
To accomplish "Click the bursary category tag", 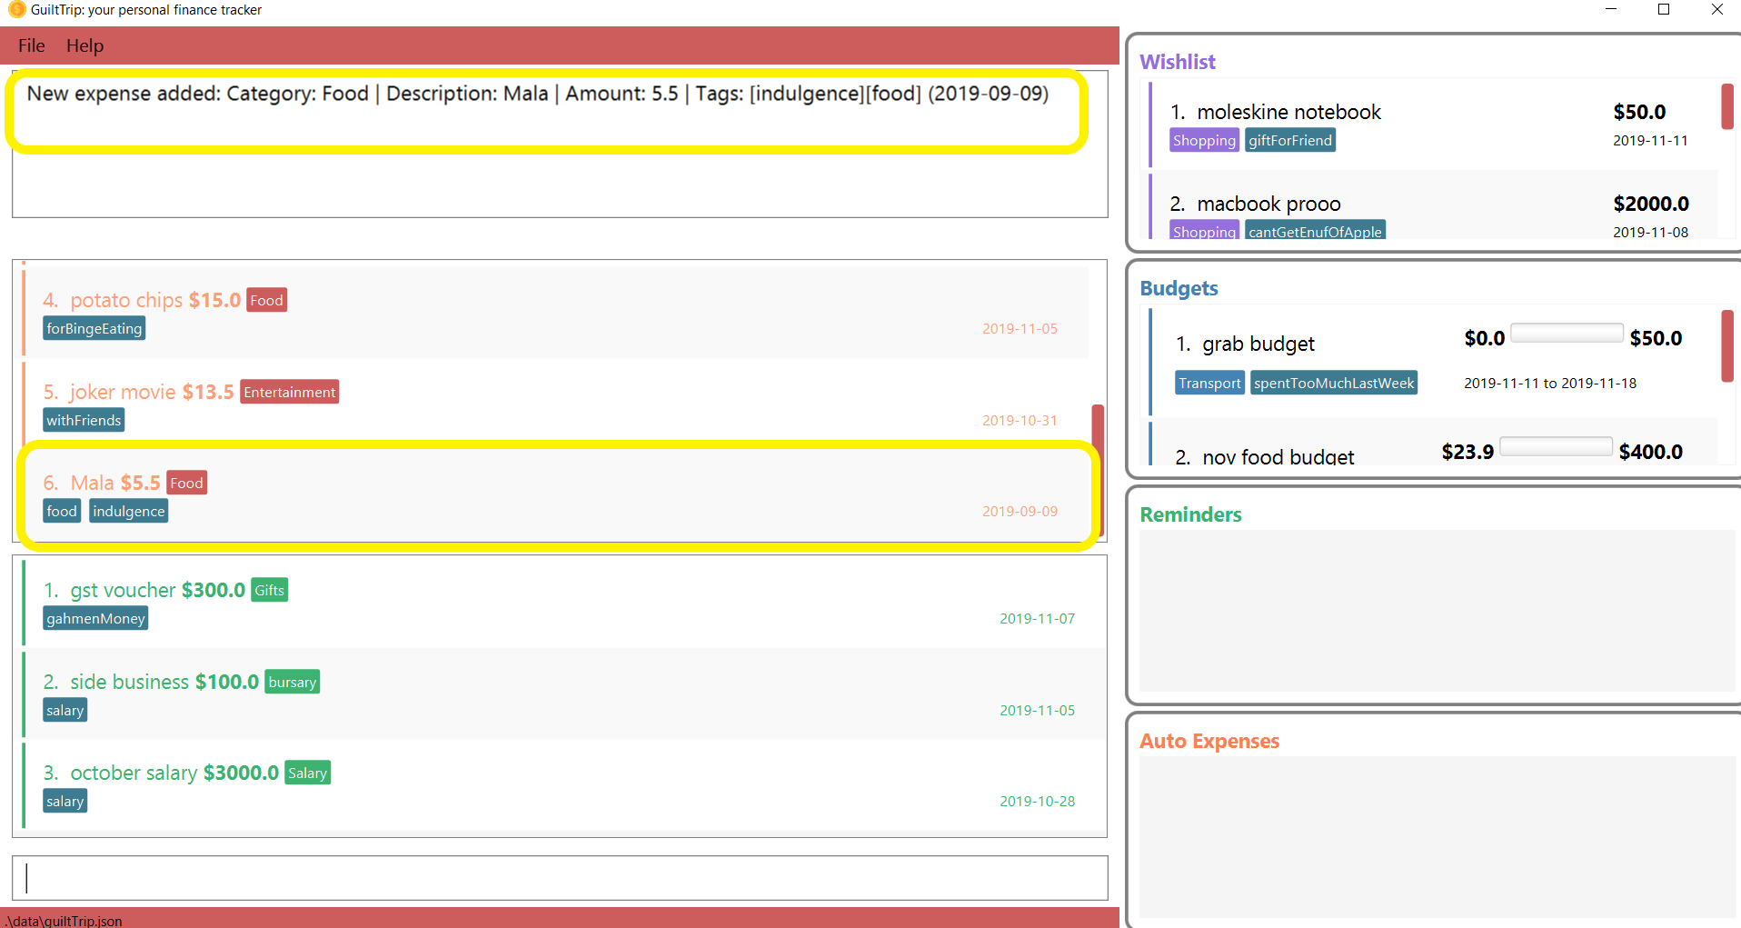I will coord(293,683).
